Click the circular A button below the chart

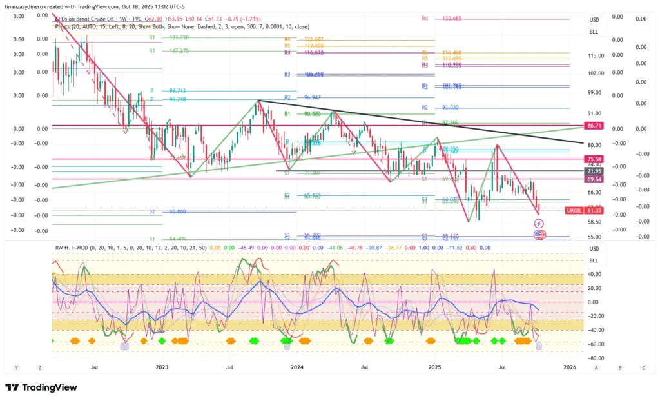coord(597,367)
